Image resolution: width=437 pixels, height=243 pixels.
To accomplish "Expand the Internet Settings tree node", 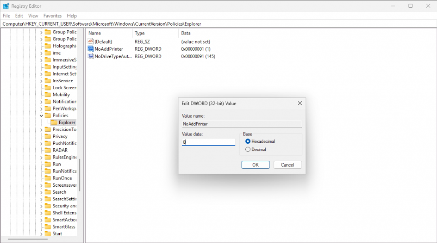I will click(x=41, y=74).
